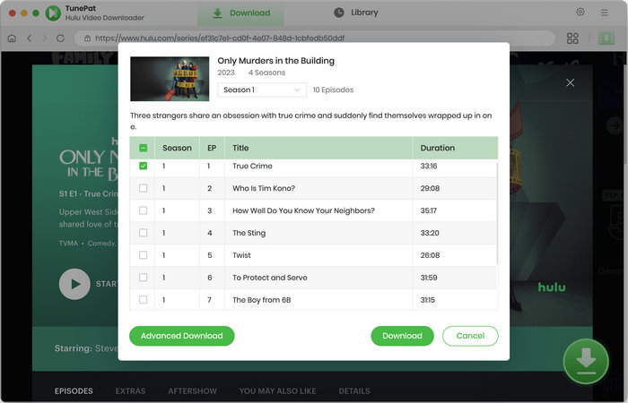
Task: Check the Who Is Tim Kono? checkbox
Action: [143, 188]
